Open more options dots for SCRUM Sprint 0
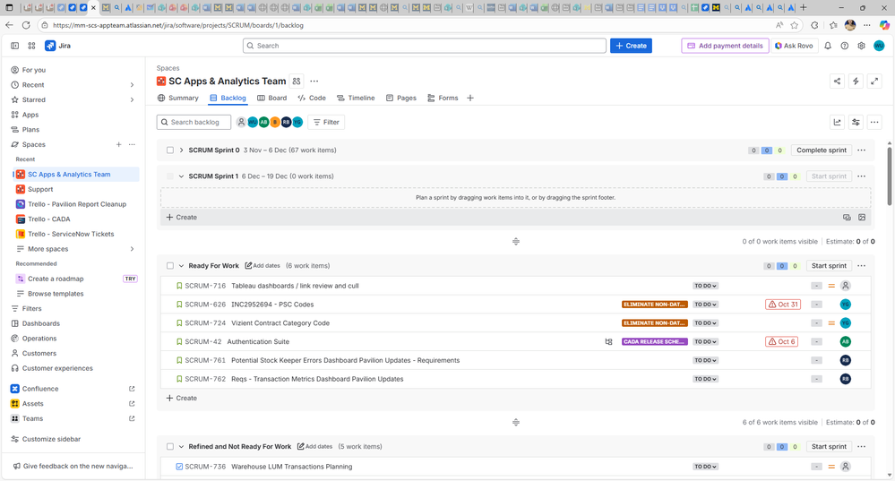Viewport: 895px width, 481px height. pyautogui.click(x=861, y=150)
